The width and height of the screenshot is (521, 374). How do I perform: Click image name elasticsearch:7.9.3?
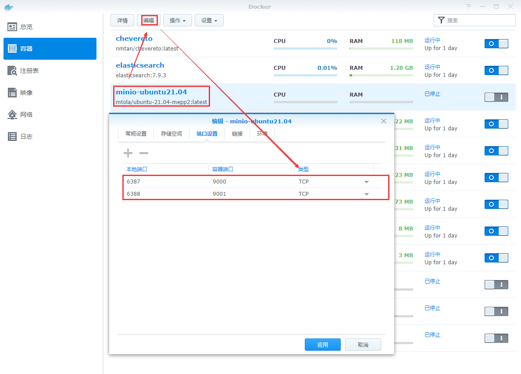[141, 75]
